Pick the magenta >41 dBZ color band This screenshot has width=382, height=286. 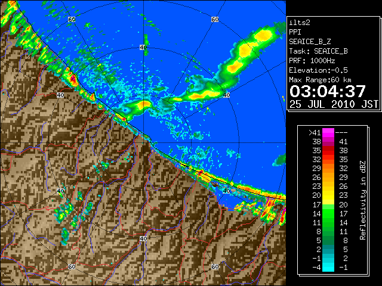[328, 133]
